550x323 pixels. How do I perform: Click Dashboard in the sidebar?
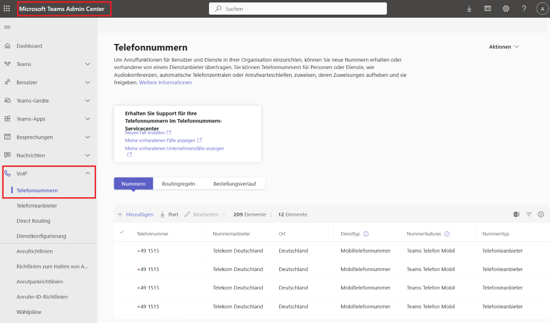click(29, 46)
